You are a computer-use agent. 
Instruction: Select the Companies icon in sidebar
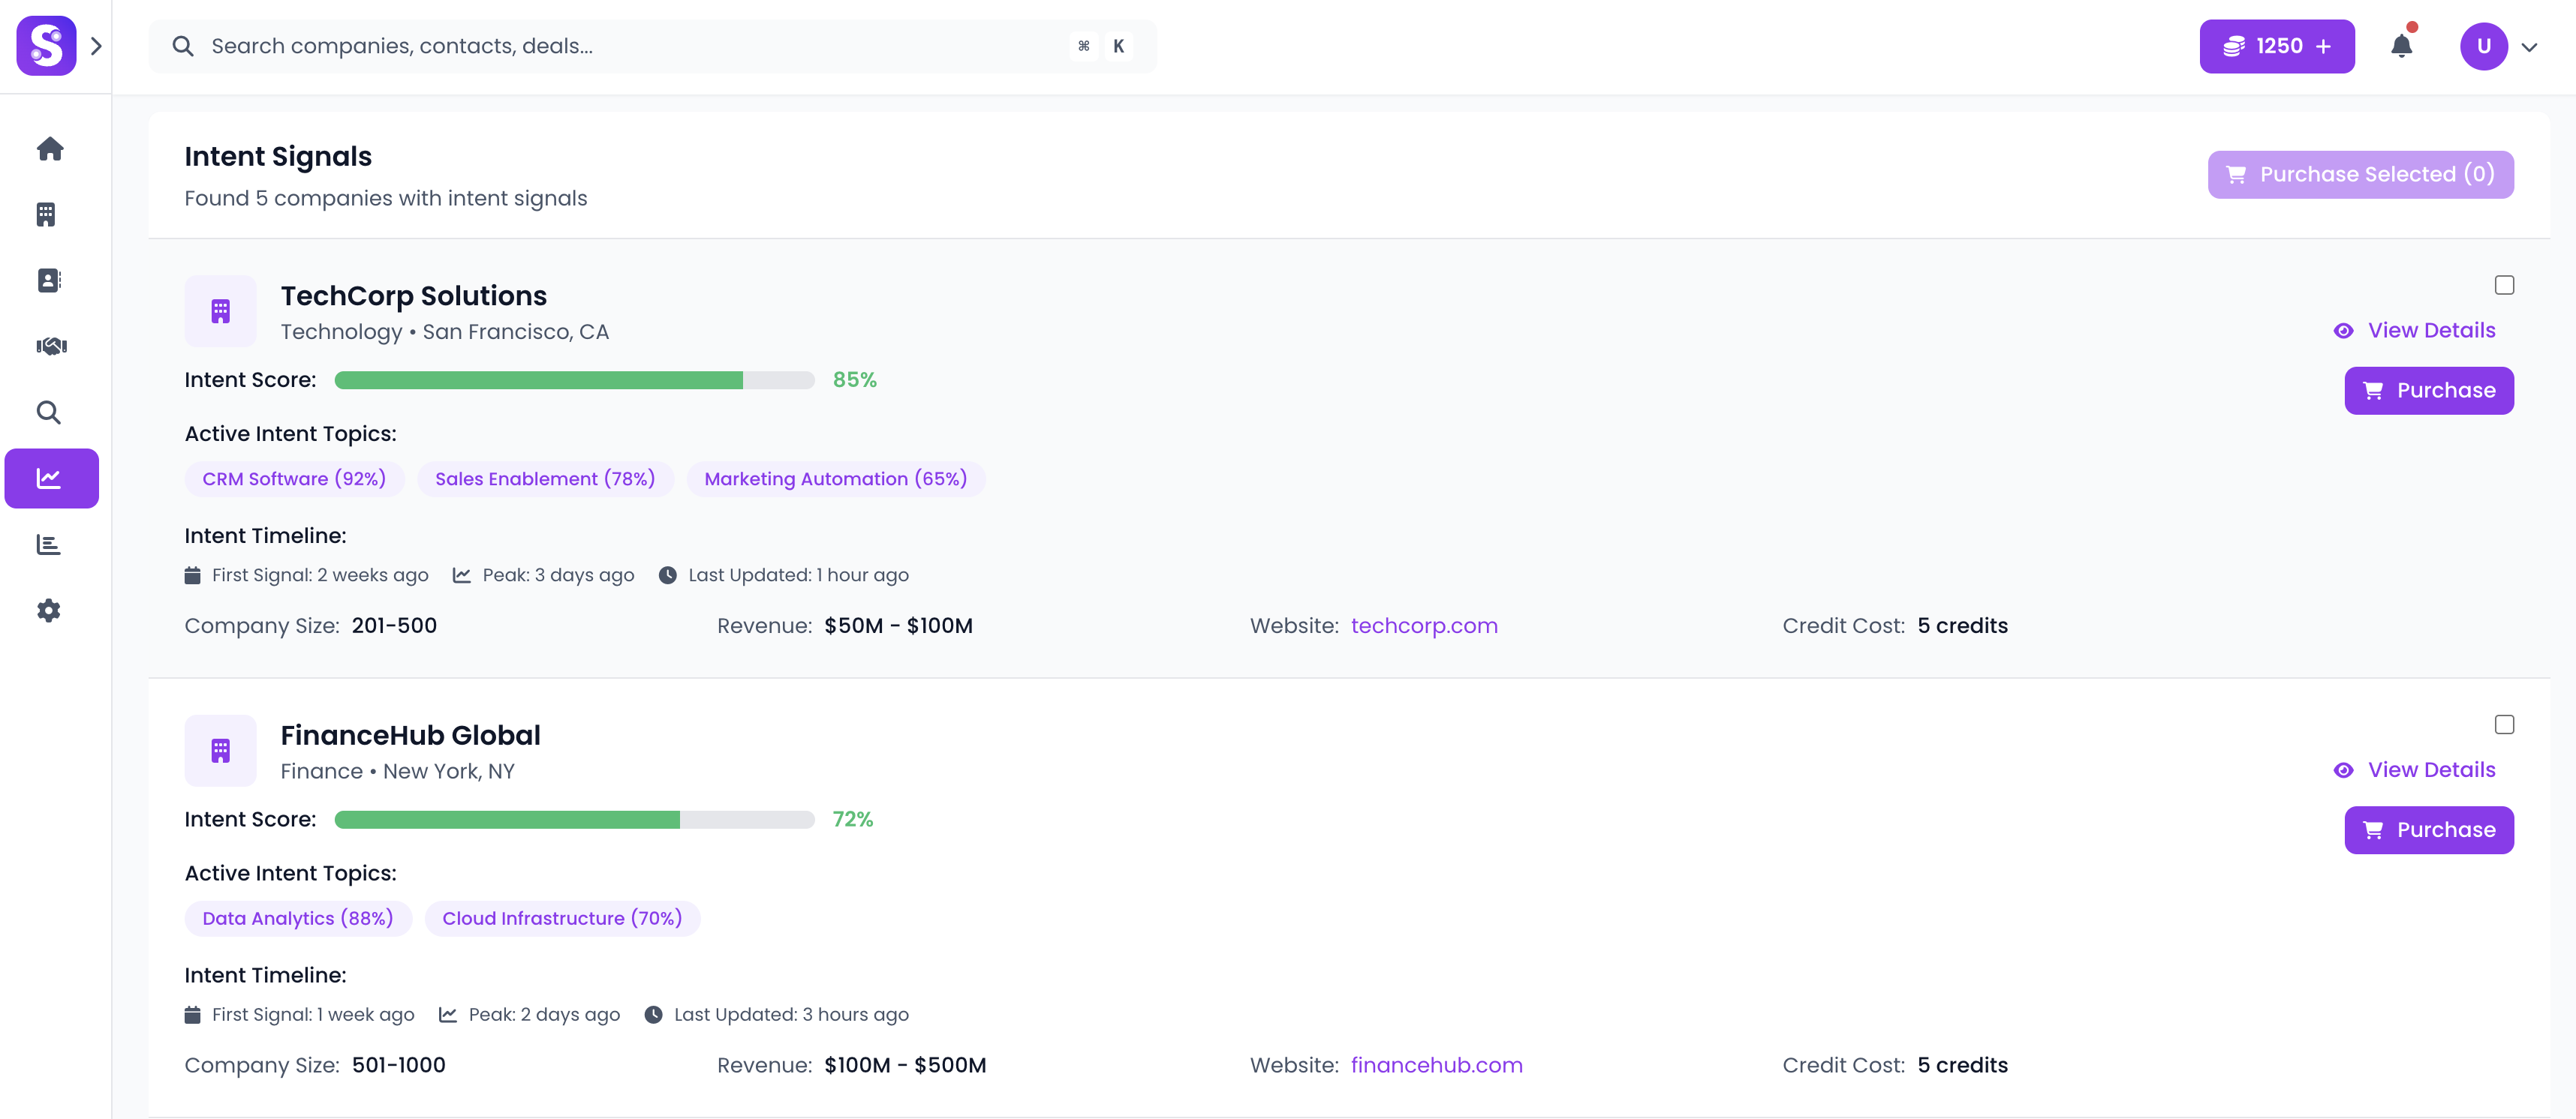pos(50,214)
